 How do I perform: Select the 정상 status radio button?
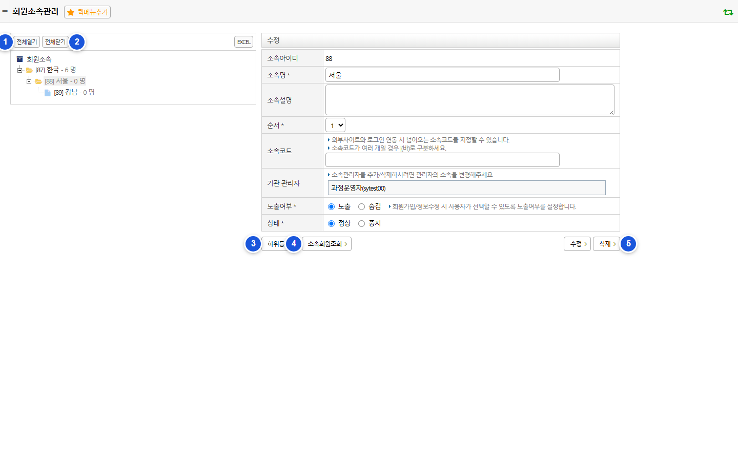[331, 223]
